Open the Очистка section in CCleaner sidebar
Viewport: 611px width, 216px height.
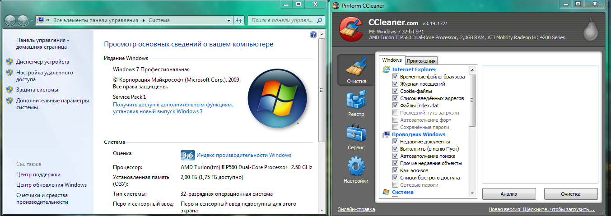pos(356,70)
